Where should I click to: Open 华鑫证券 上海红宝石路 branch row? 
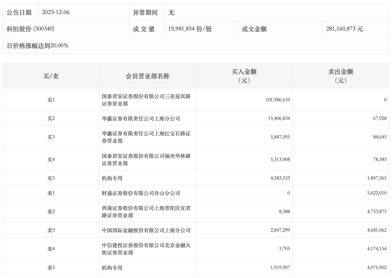[x=146, y=137]
